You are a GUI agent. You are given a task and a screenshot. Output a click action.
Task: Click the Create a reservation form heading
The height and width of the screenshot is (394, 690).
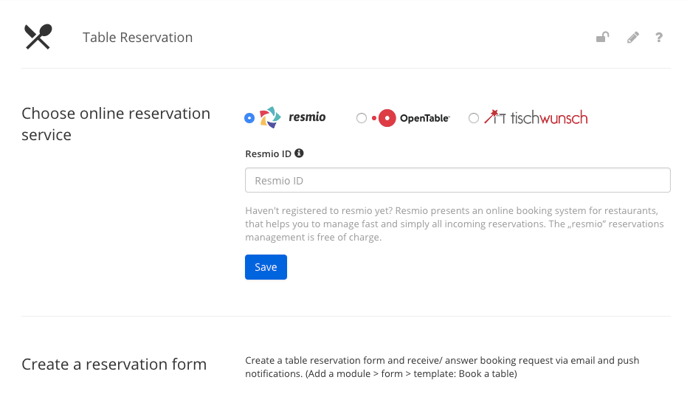[x=114, y=364]
